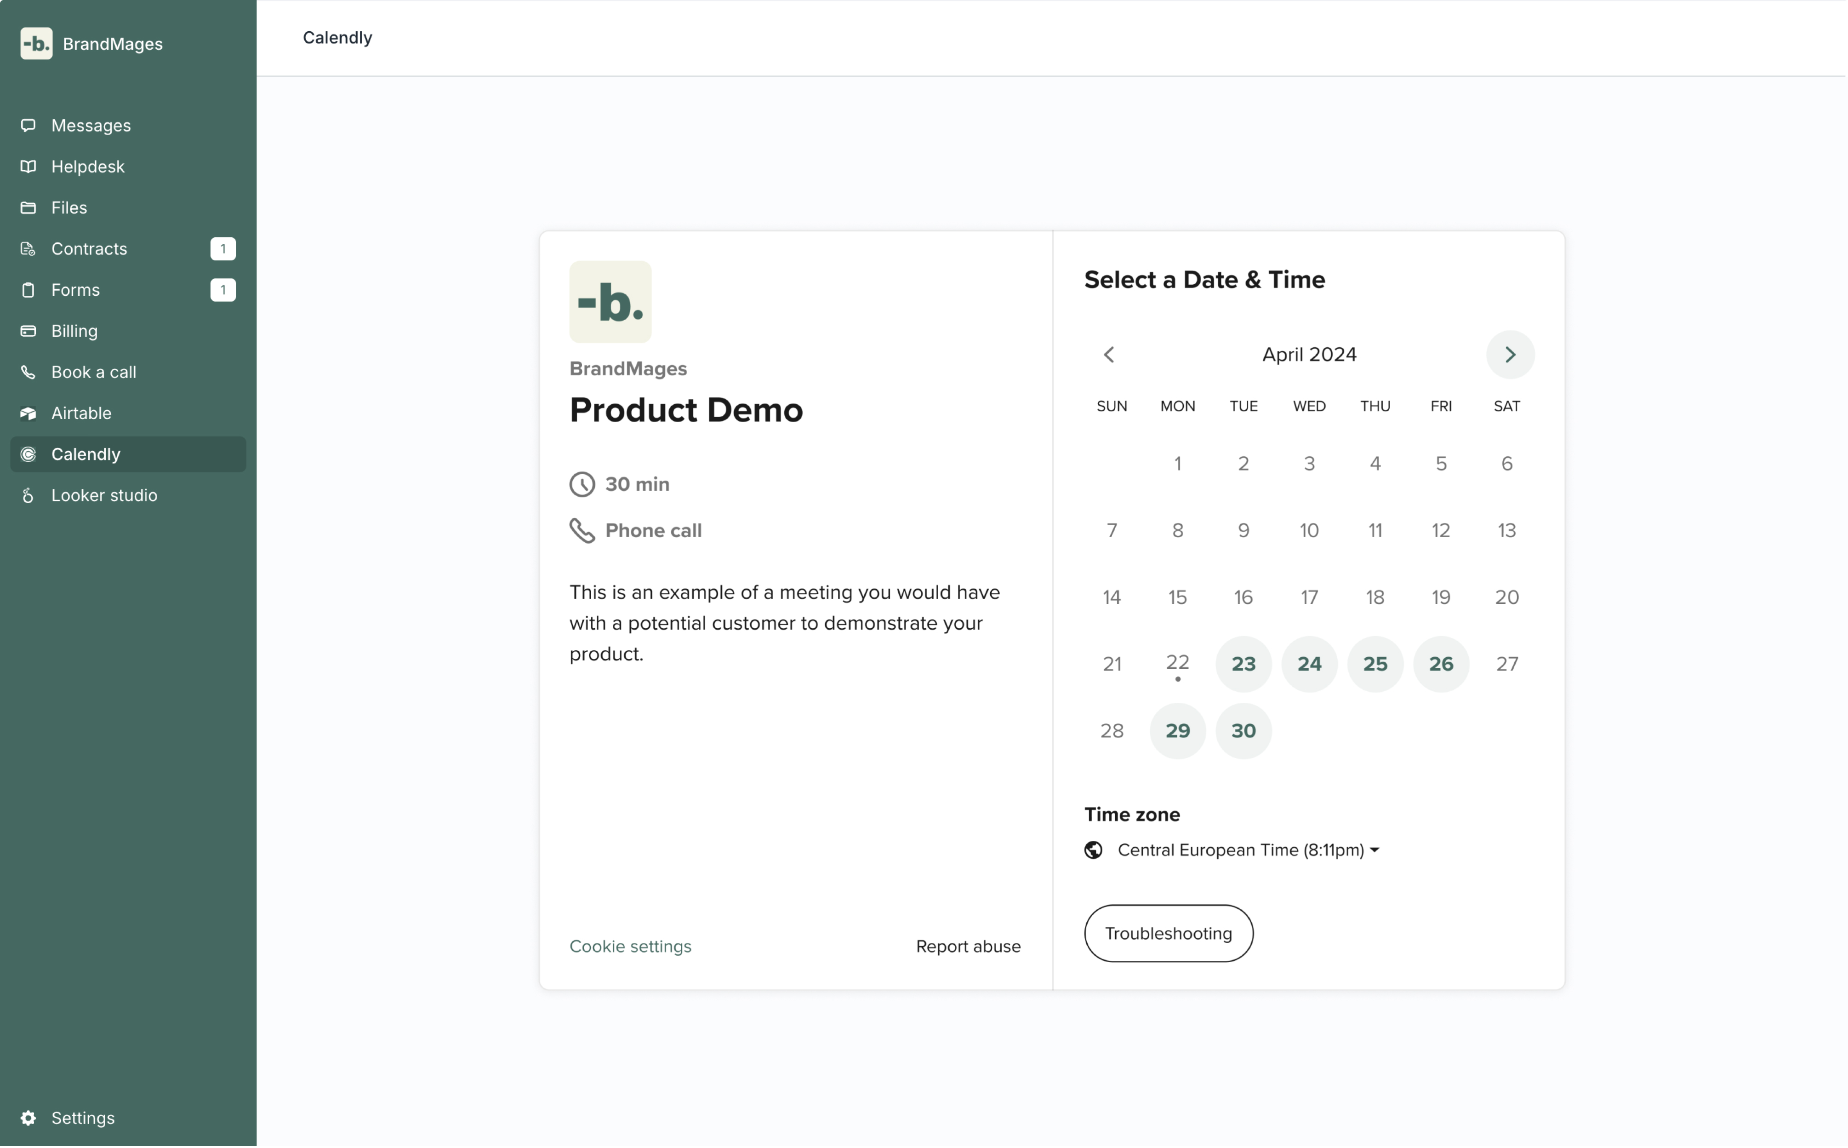Image resolution: width=1848 pixels, height=1148 pixels.
Task: Click the Troubleshooting button
Action: pos(1169,934)
